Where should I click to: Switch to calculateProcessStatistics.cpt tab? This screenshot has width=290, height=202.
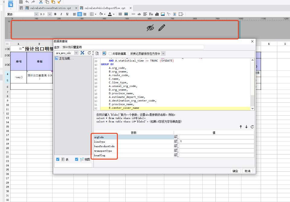coord(50,8)
